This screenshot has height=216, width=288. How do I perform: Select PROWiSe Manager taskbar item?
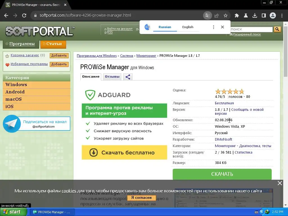(x=52, y=212)
